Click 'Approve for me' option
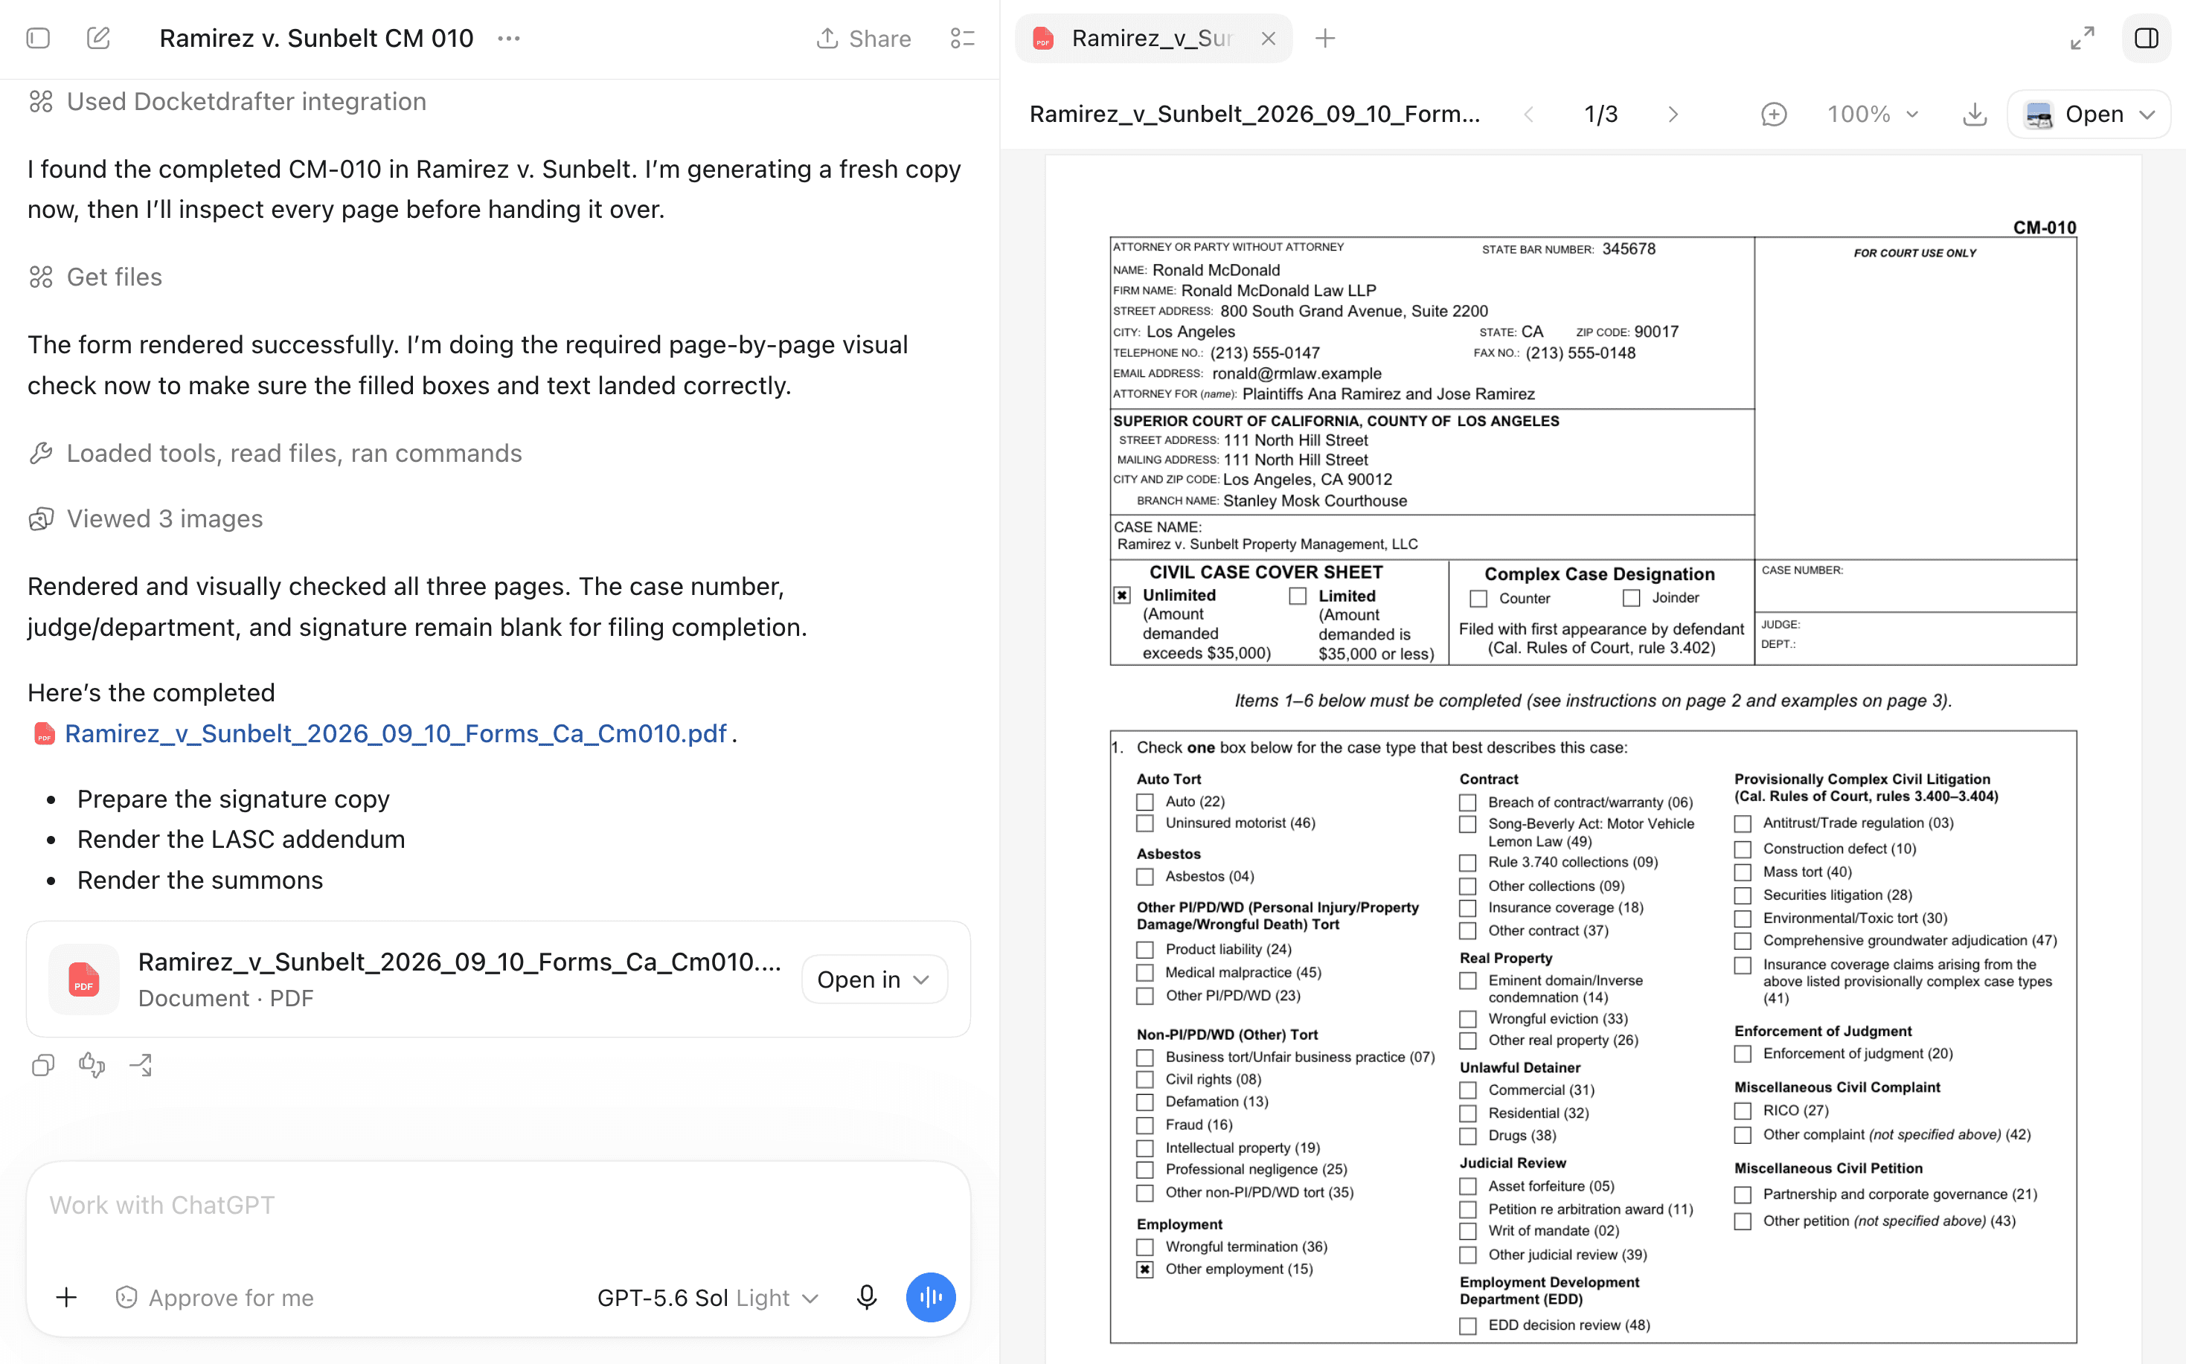This screenshot has height=1364, width=2186. [214, 1297]
